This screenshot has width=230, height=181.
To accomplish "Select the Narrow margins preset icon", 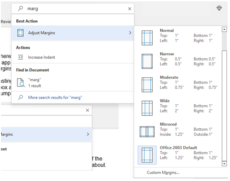I will tap(147, 61).
